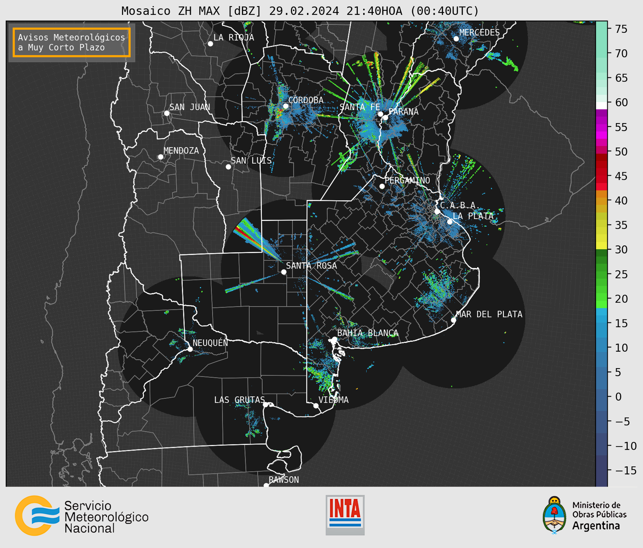643x548 pixels.
Task: Click the BAHÍA BLANCA city marker
Action: (x=334, y=339)
